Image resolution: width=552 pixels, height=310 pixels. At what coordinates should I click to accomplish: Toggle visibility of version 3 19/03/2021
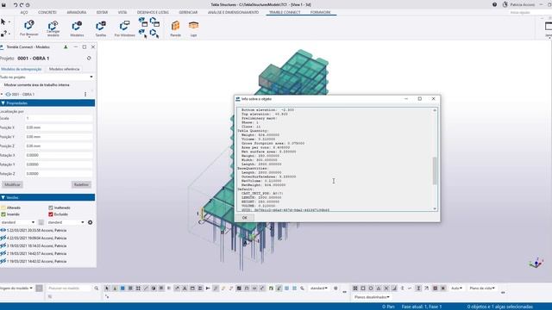[x=3, y=245]
